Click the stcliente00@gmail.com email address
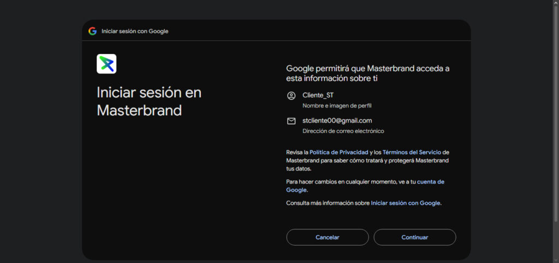This screenshot has width=559, height=263. (337, 120)
